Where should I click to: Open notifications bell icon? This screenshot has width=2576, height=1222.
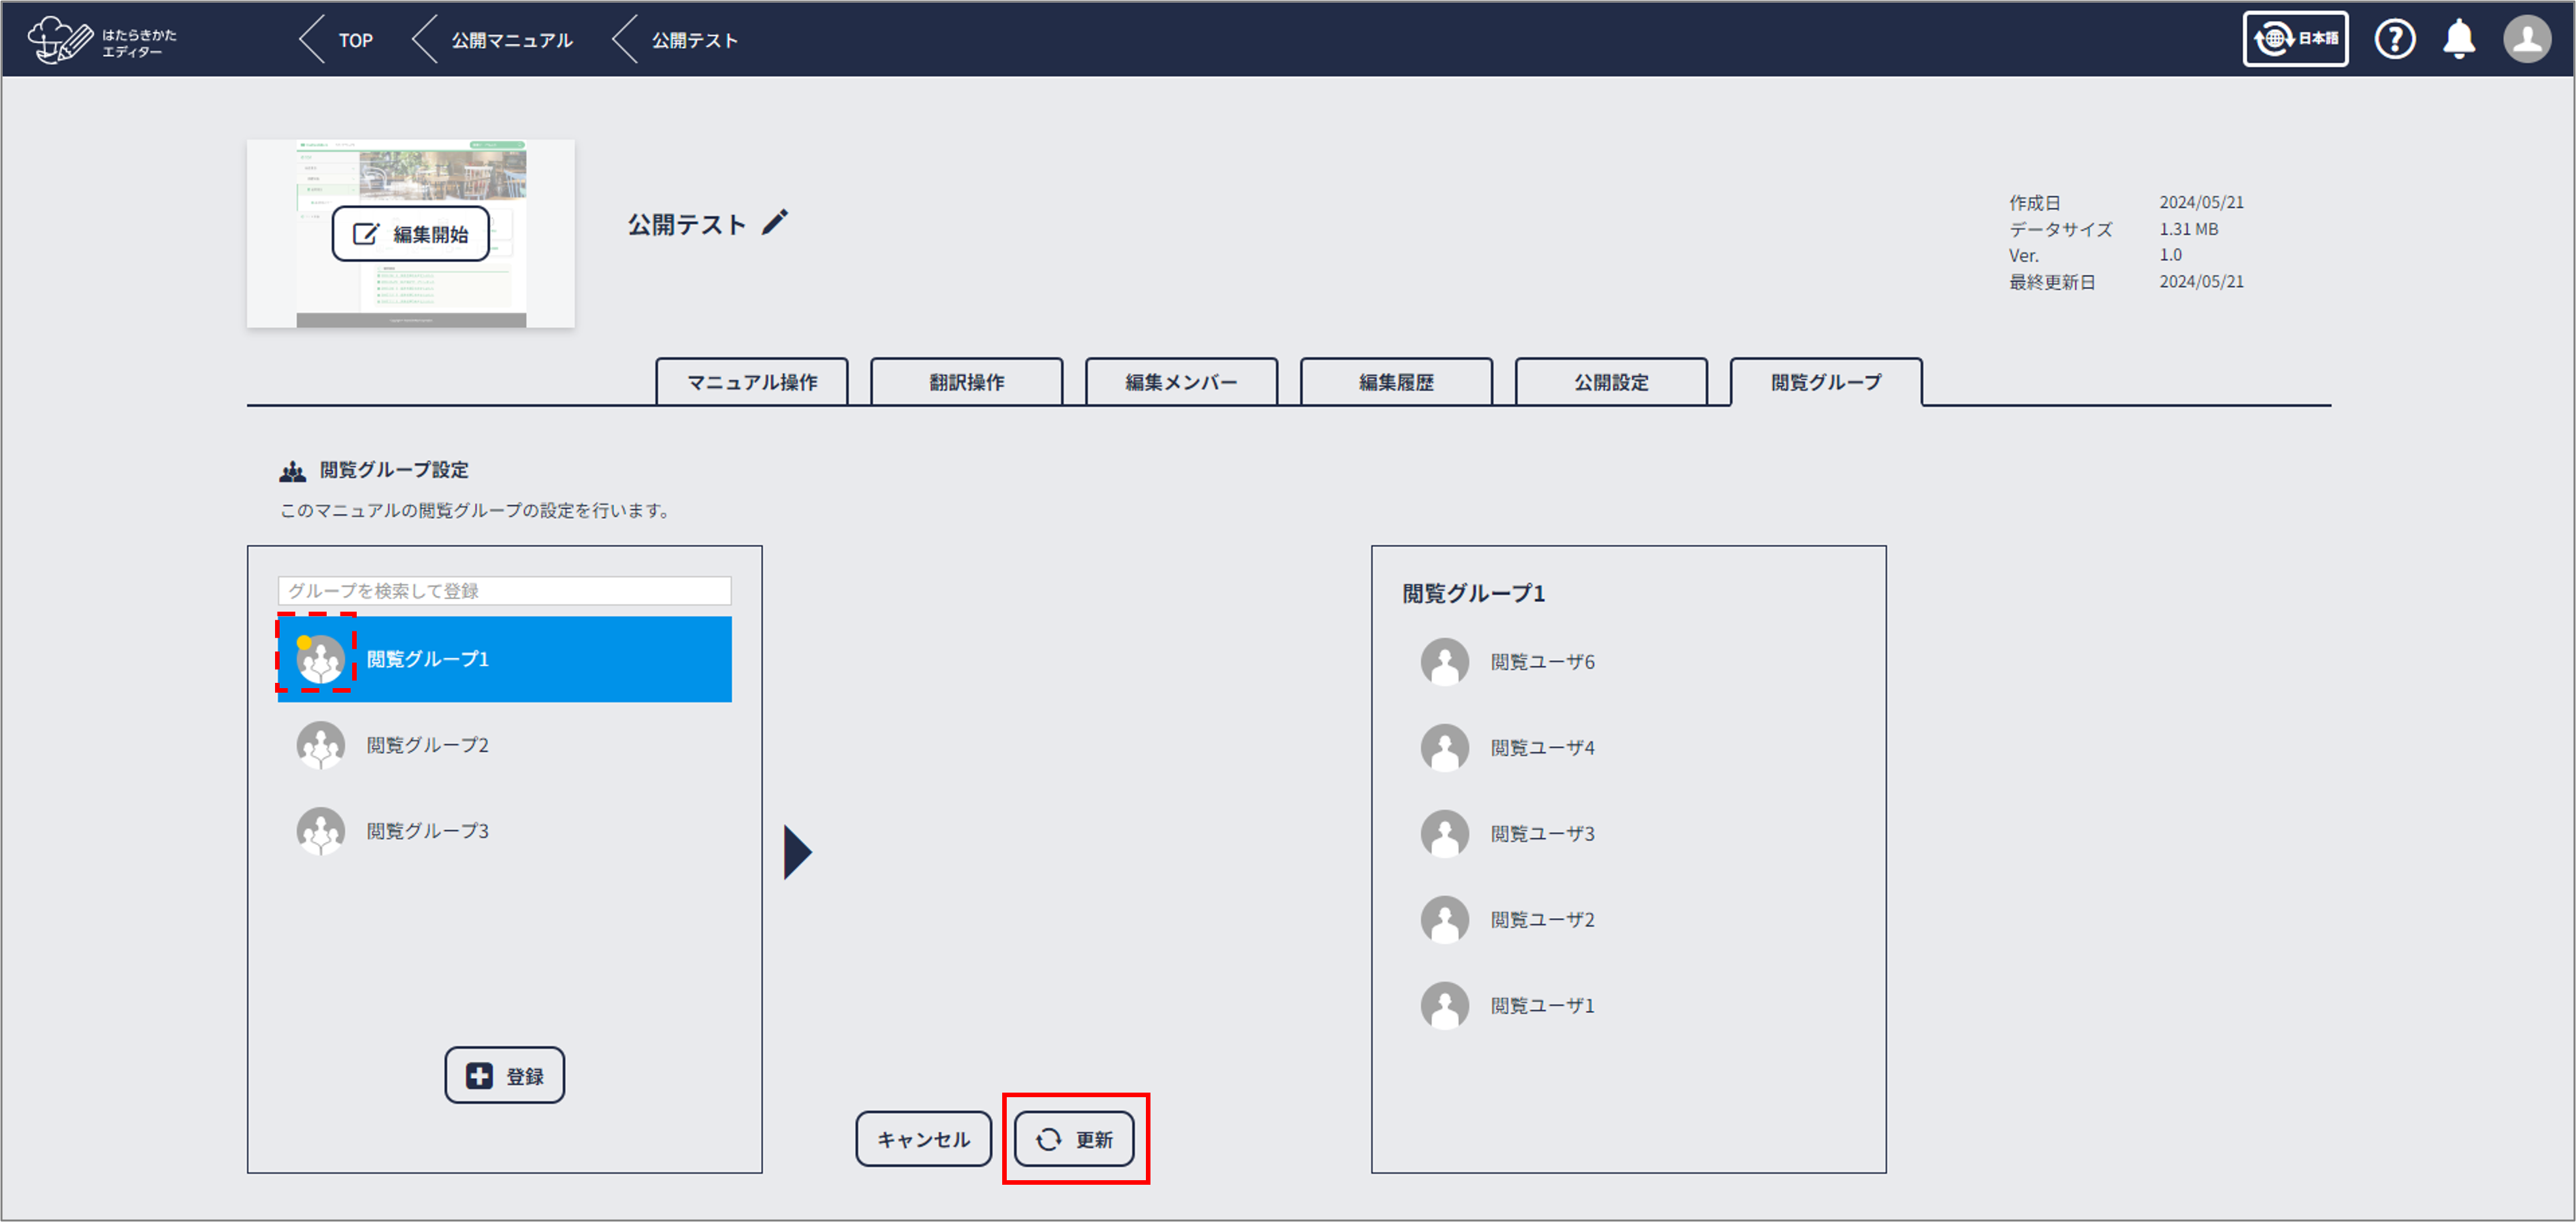coord(2459,40)
